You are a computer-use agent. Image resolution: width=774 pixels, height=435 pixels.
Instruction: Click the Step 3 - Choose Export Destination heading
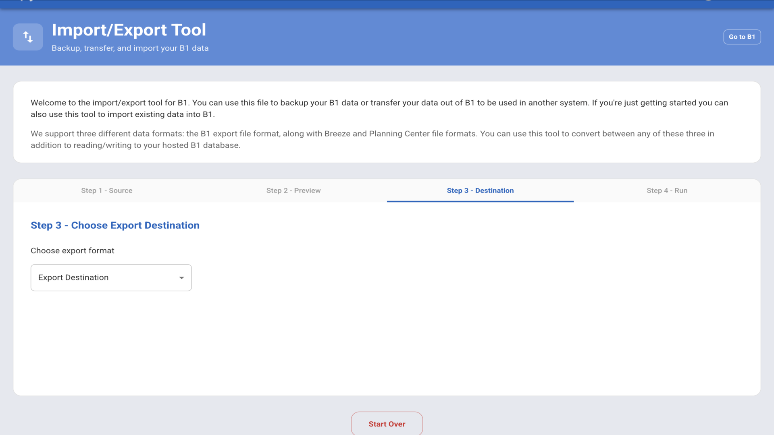pos(115,225)
